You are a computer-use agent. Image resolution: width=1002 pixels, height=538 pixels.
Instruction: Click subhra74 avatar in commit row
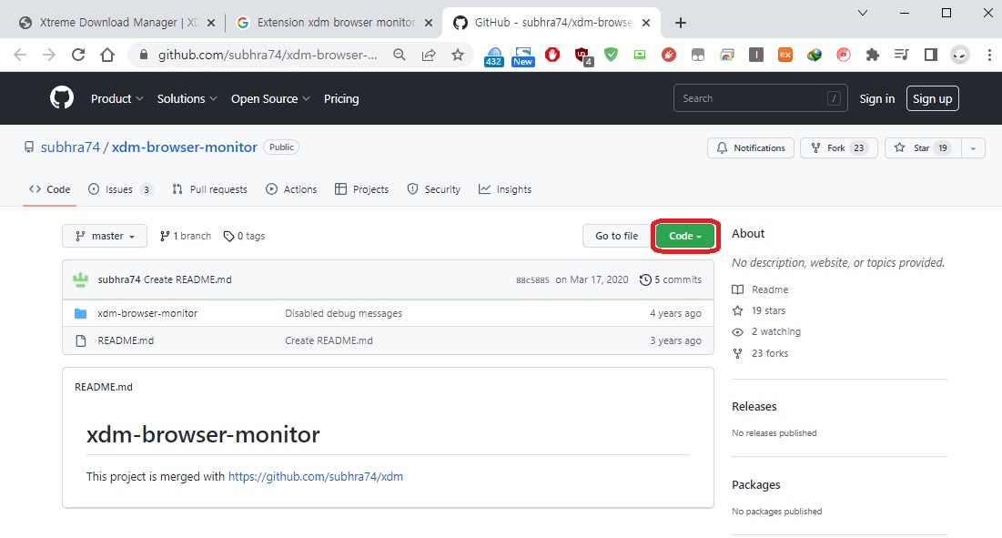80,279
